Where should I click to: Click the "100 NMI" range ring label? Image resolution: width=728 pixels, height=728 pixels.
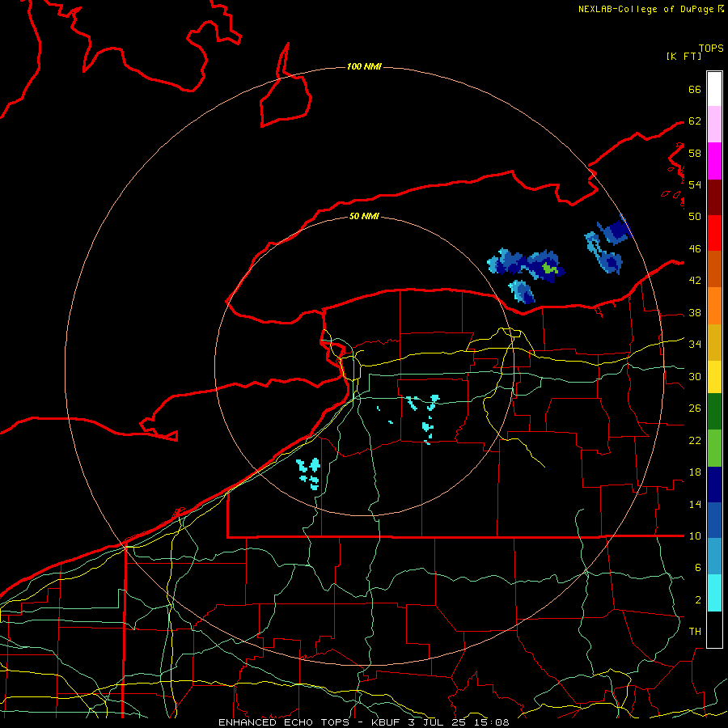364,66
